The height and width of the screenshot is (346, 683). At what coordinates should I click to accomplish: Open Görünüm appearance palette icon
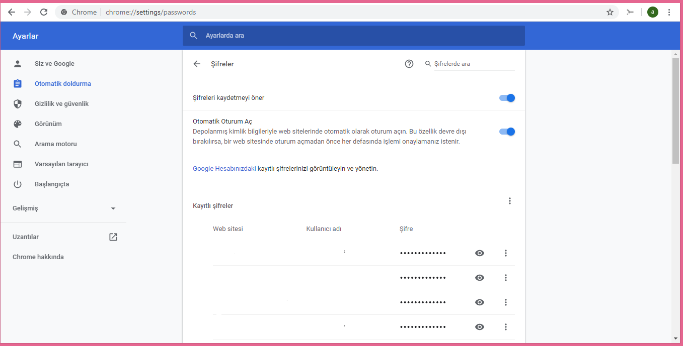(x=18, y=124)
